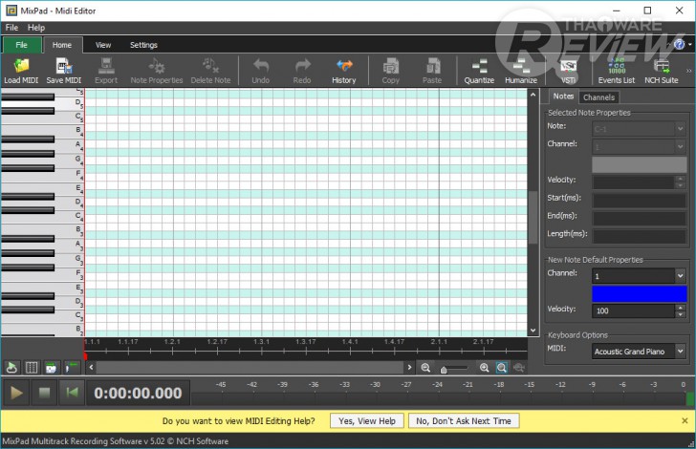This screenshot has width=696, height=449.
Task: Click the third small icon below piano keys
Action: (51, 368)
